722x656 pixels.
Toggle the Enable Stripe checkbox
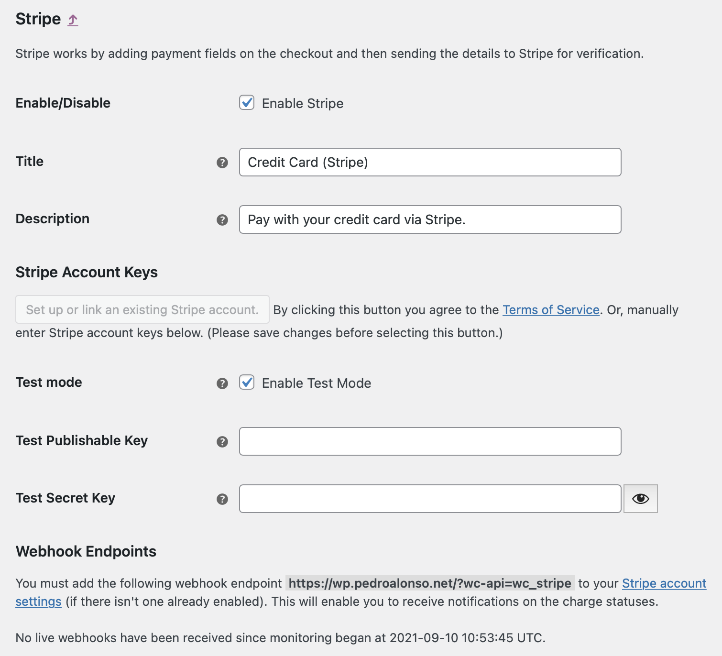coord(246,103)
